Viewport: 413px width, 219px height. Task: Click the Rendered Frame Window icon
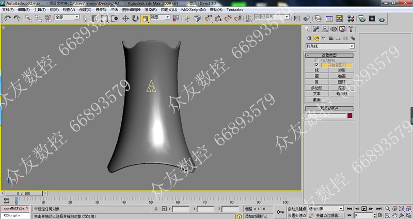[x=372, y=19]
